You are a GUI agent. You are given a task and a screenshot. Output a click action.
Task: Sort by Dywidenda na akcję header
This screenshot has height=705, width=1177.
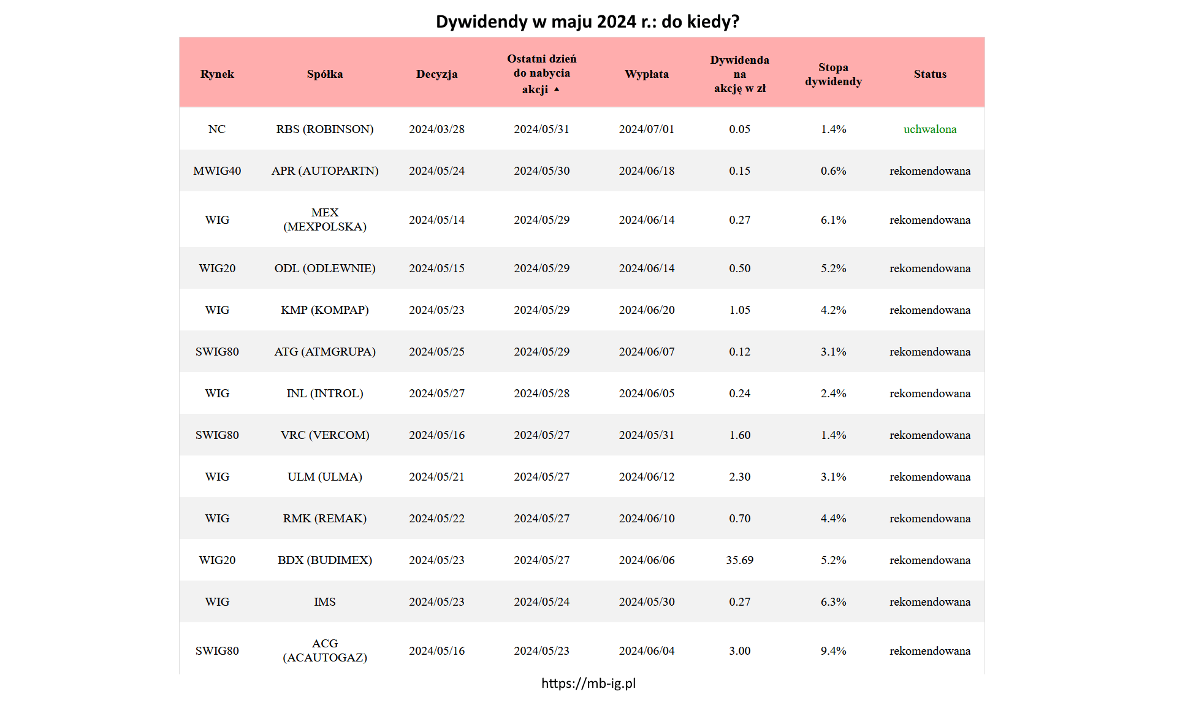coord(739,74)
